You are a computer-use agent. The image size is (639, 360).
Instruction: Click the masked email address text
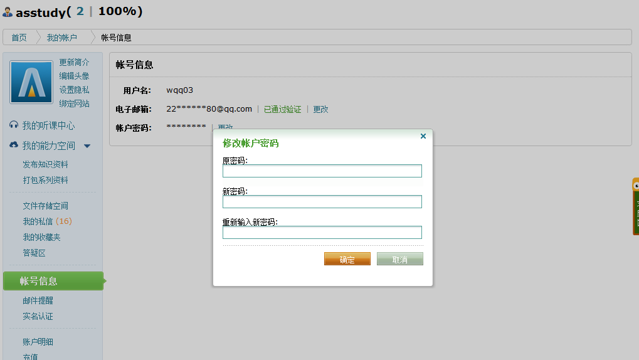209,109
